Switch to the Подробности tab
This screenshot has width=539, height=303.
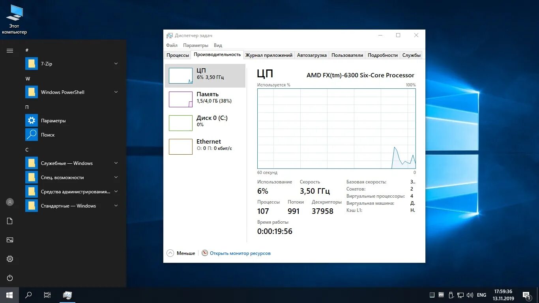tap(383, 55)
